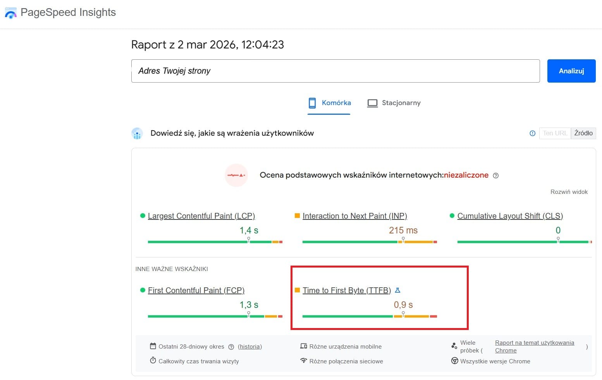The image size is (602, 380).
Task: Open Time to First Byte (TTFB) link
Action: point(347,290)
